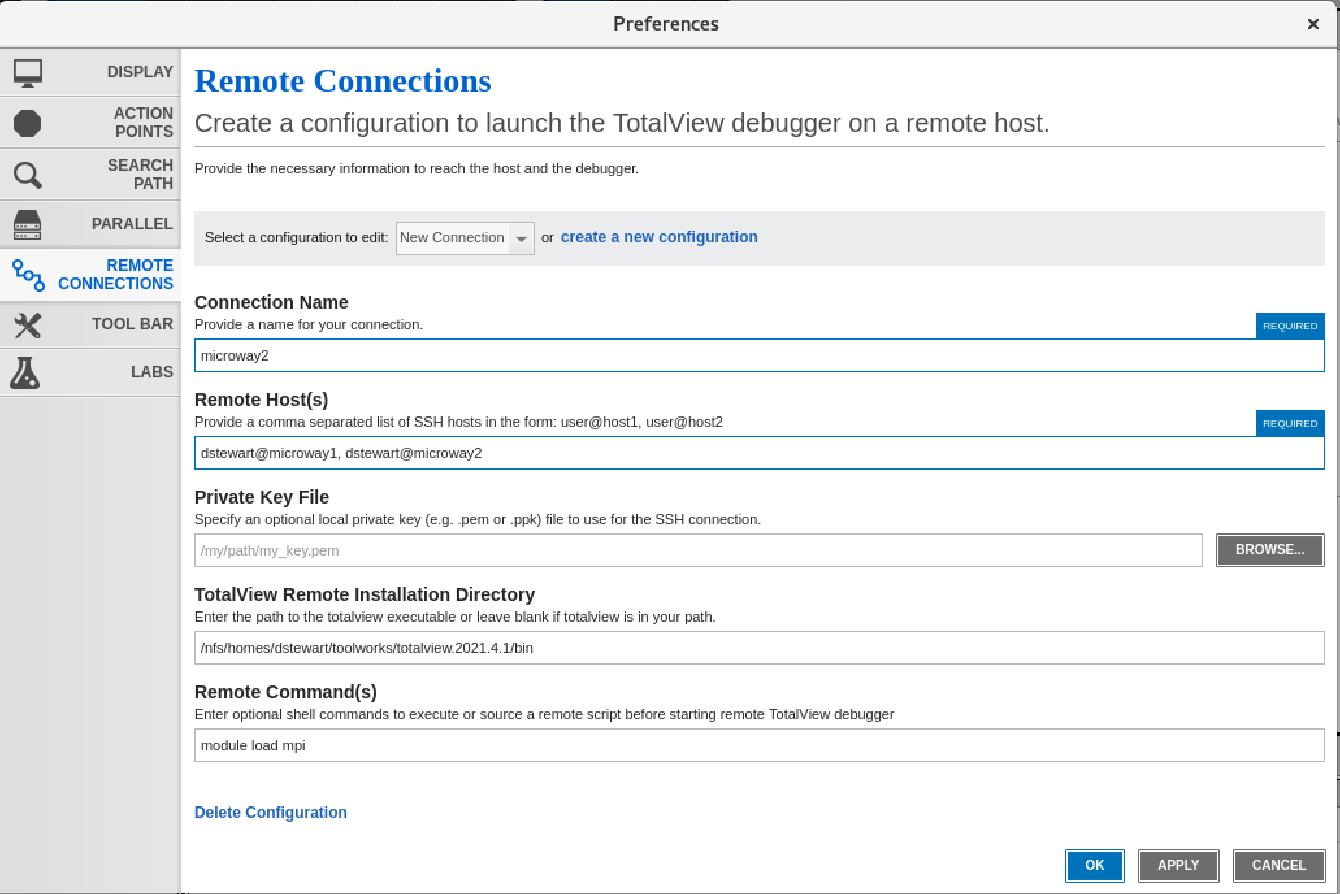Click the Search Path magnifier icon
Viewport: 1340px width, 894px height.
tap(28, 175)
